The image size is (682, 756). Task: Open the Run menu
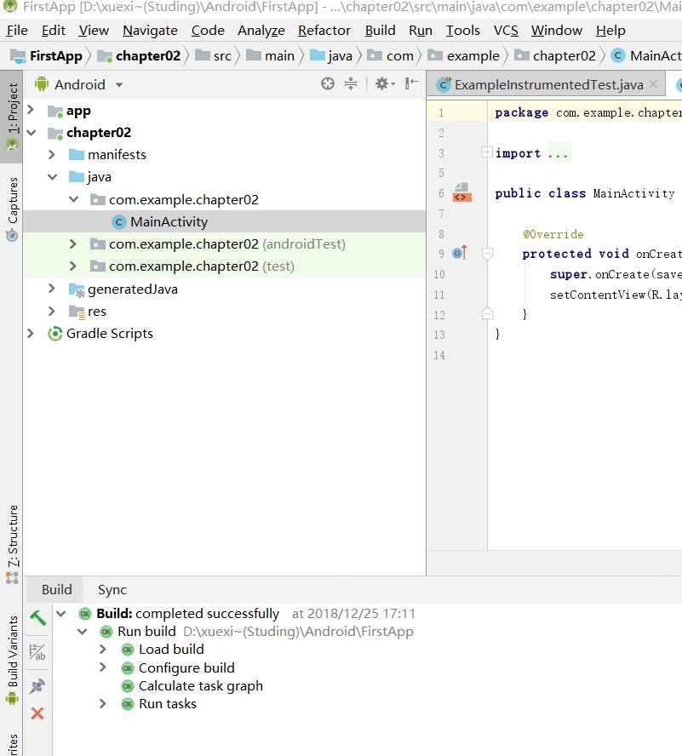pos(421,31)
